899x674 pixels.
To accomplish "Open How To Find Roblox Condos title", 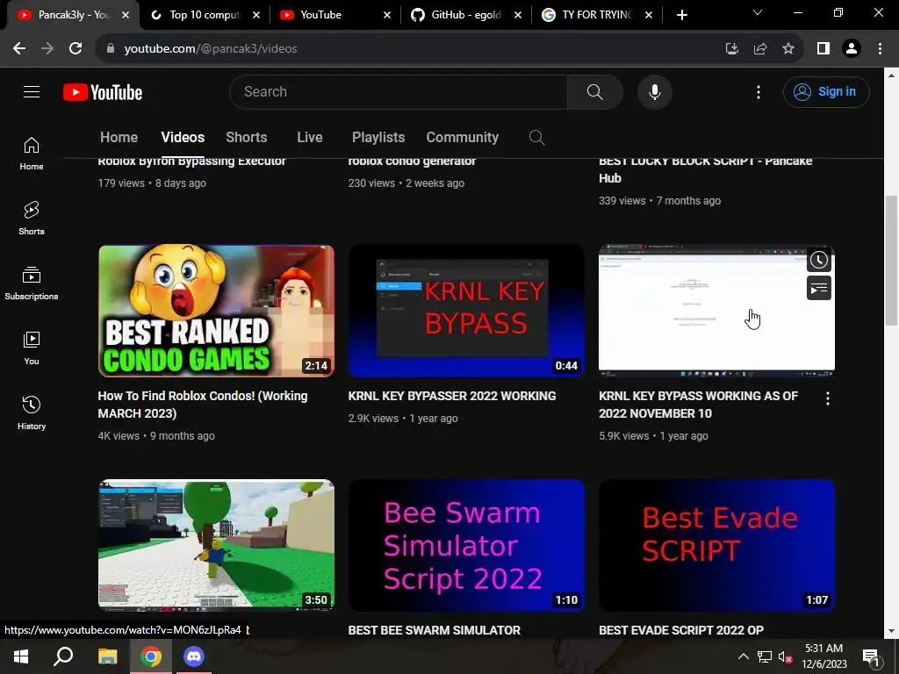I will [x=203, y=405].
